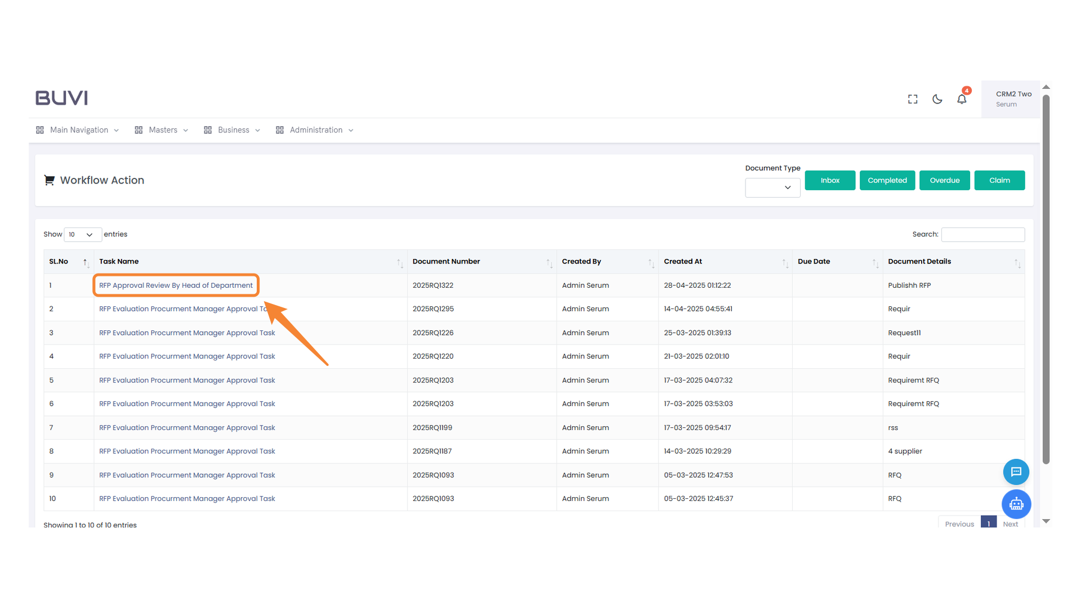This screenshot has height=608, width=1081.
Task: Click the table Search input field
Action: pos(982,234)
